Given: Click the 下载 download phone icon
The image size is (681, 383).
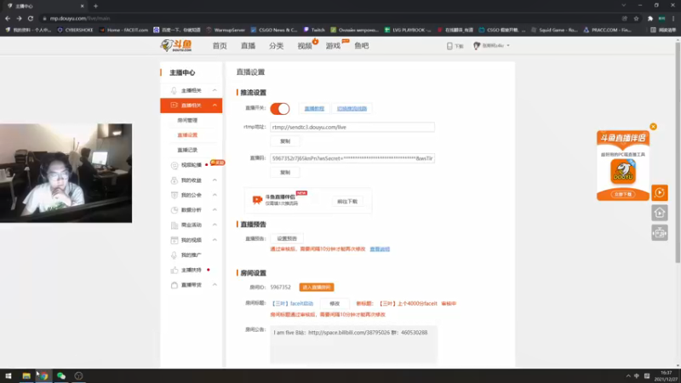Looking at the screenshot, I should point(449,46).
